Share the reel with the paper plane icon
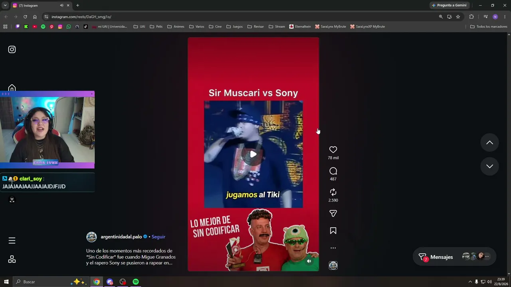Image resolution: width=511 pixels, height=287 pixels. coord(333,214)
